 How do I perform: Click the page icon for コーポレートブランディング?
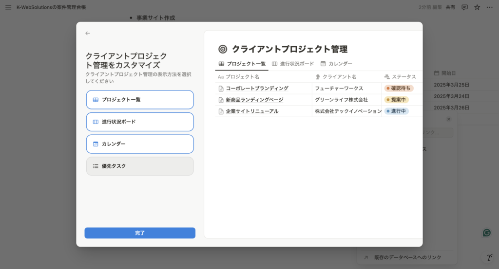pos(221,89)
